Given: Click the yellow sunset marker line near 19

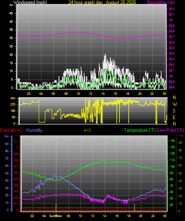Looking at the screenshot, I should 135,208.
